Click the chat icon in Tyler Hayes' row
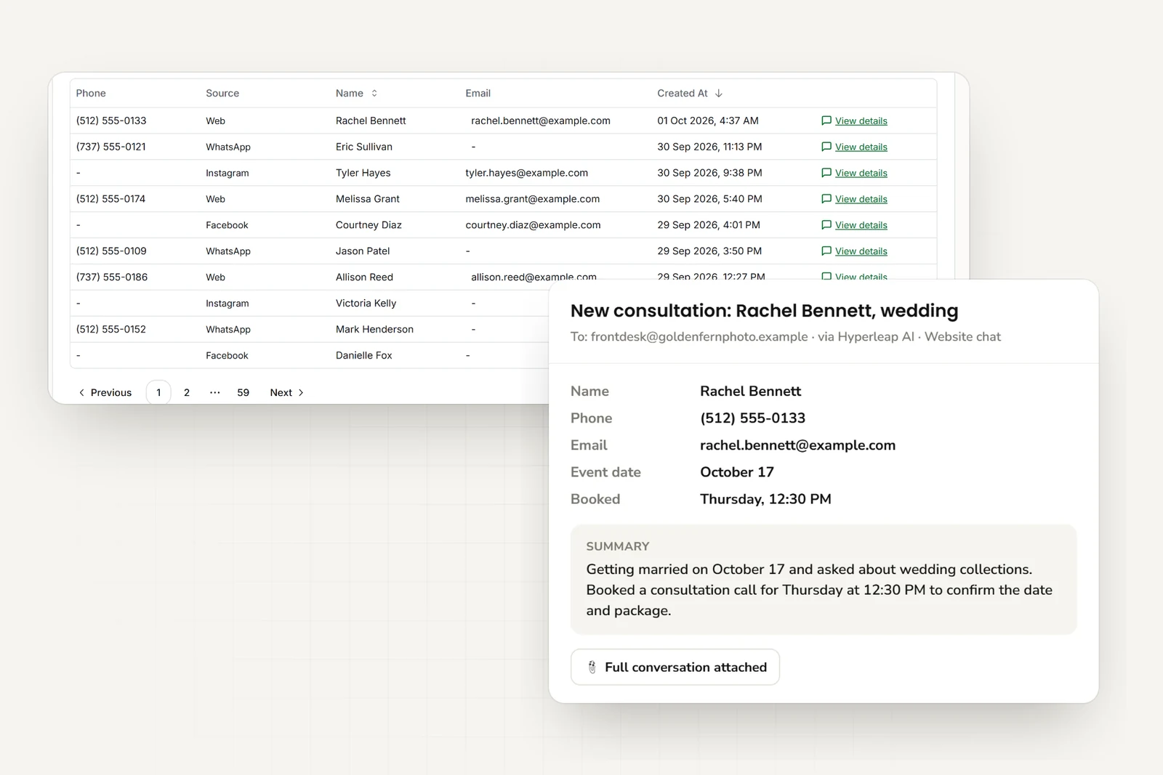Image resolution: width=1163 pixels, height=775 pixels. click(826, 173)
